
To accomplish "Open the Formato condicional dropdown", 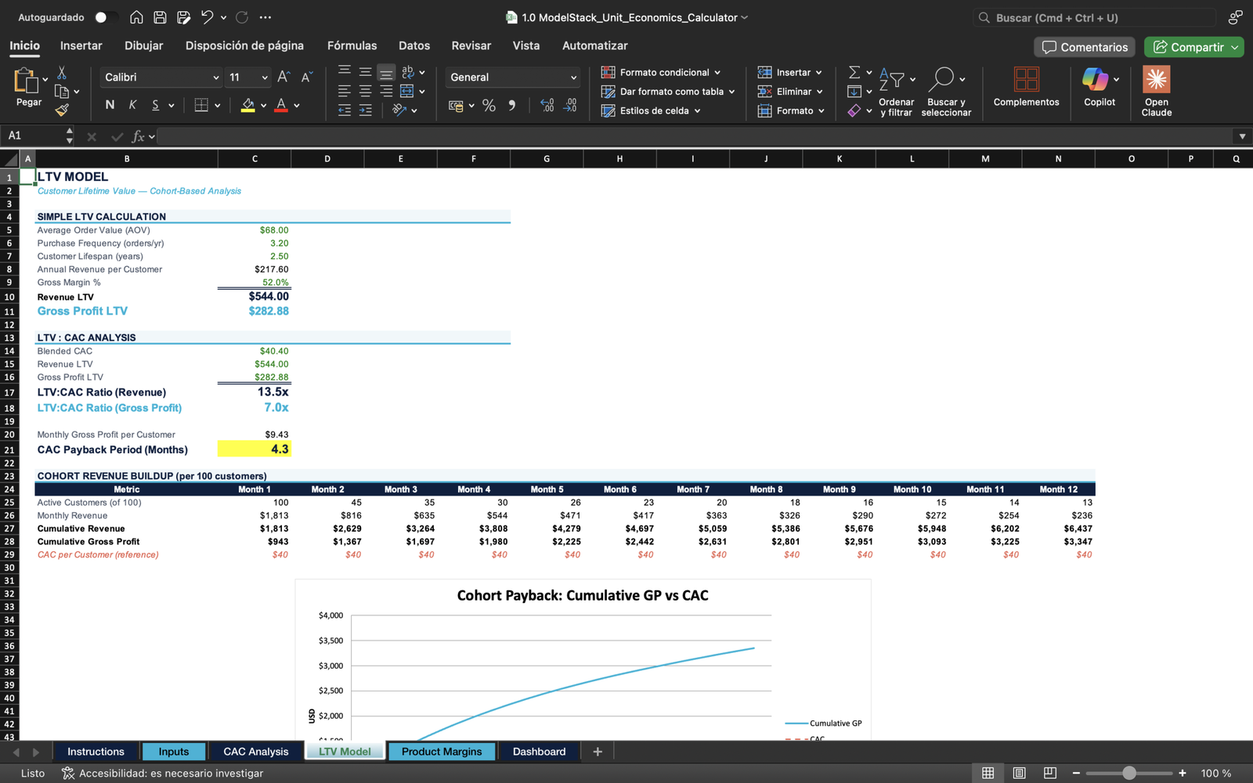I will 662,72.
